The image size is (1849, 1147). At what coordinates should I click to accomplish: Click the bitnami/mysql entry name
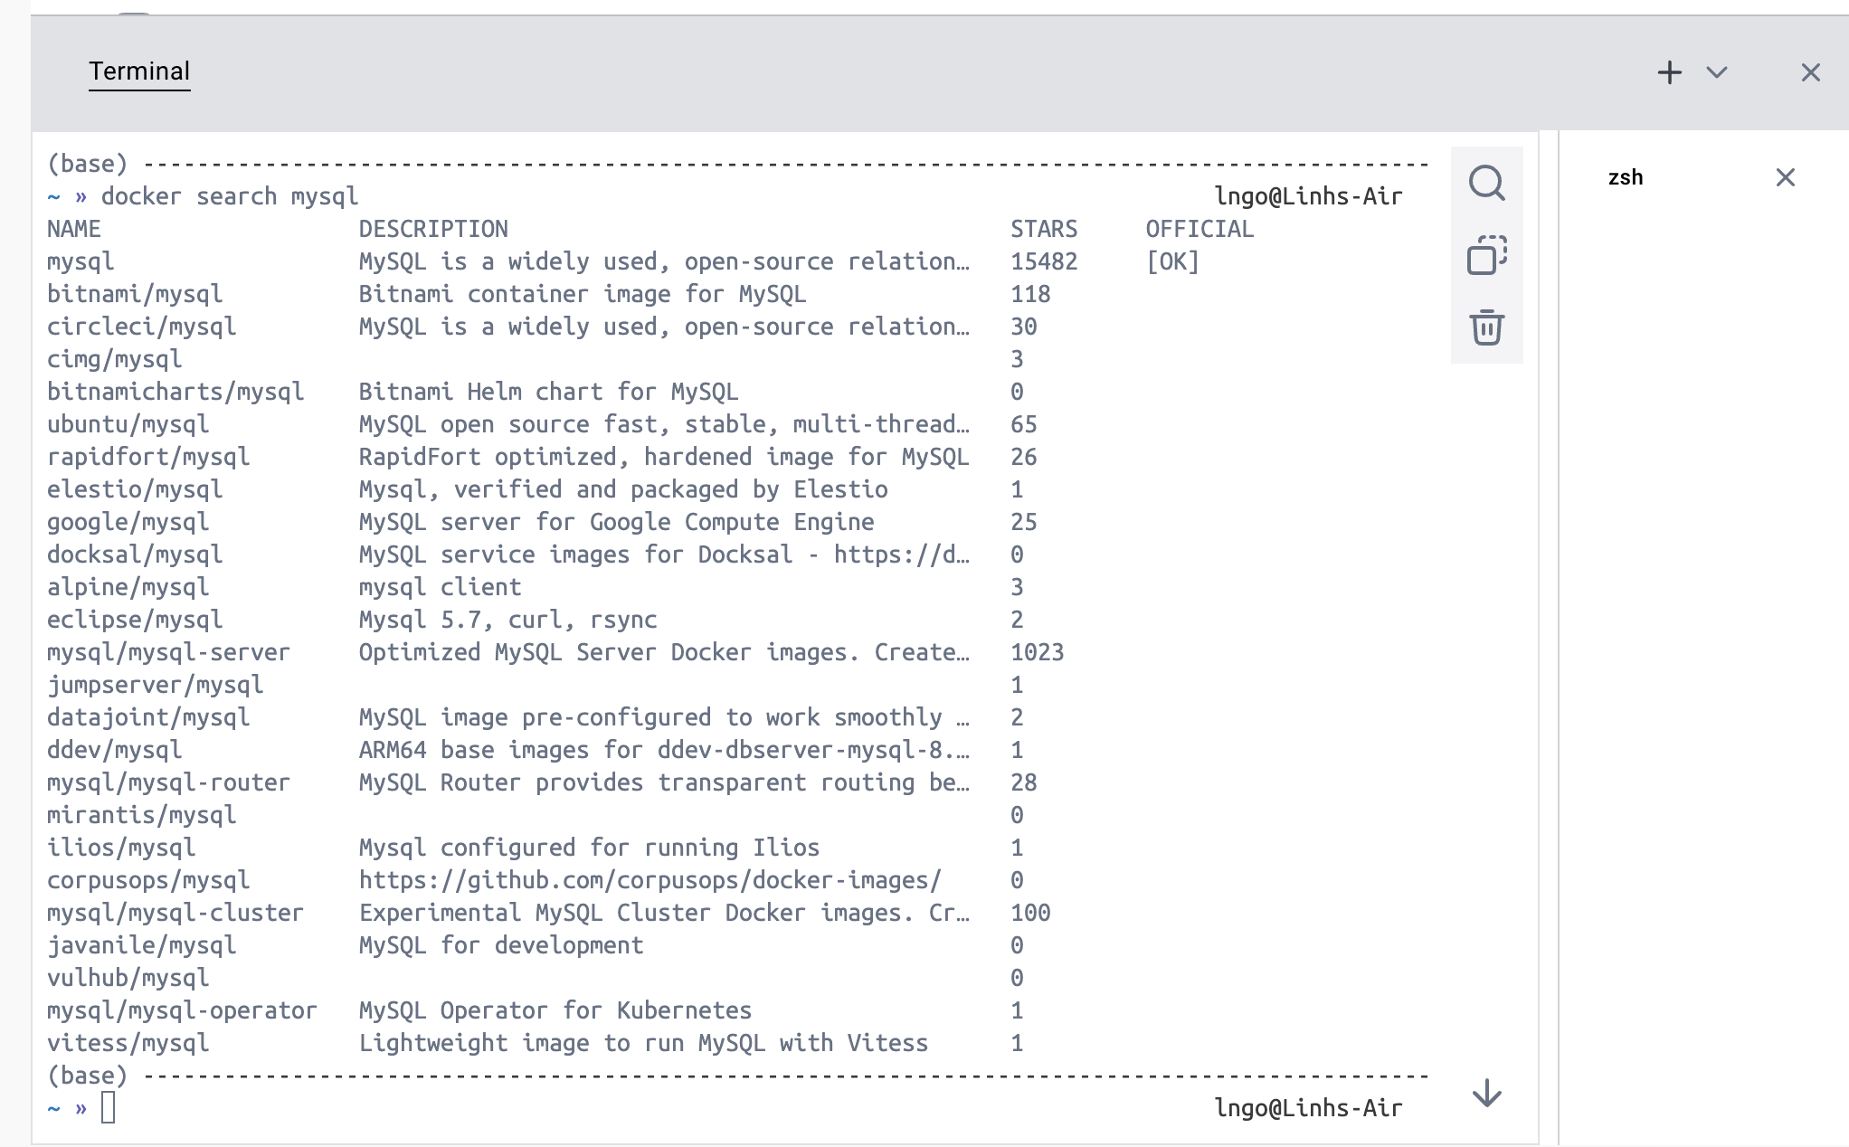pyautogui.click(x=135, y=294)
